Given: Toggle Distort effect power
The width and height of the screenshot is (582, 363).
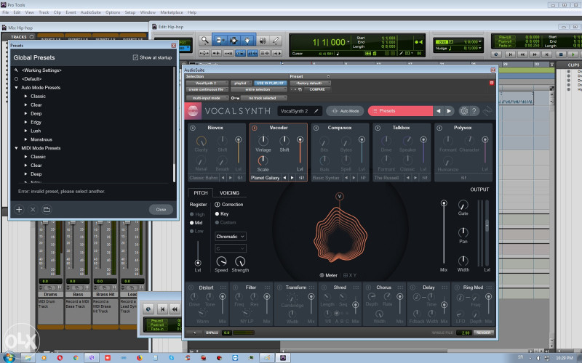Looking at the screenshot, I should [191, 287].
